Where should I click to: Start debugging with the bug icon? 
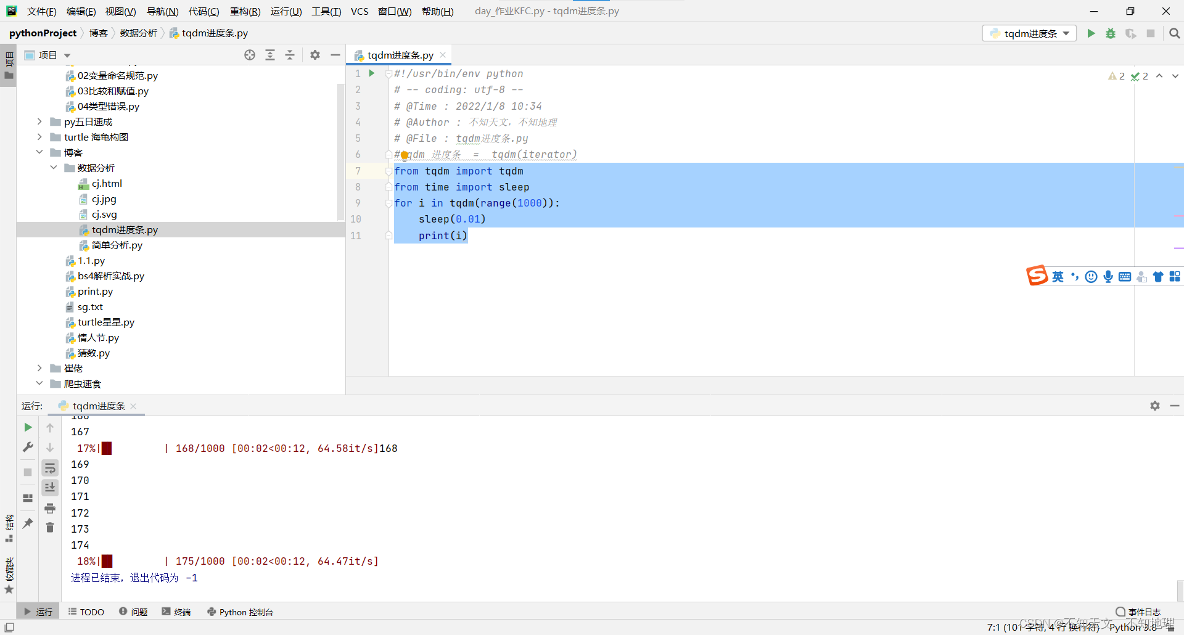pyautogui.click(x=1111, y=33)
